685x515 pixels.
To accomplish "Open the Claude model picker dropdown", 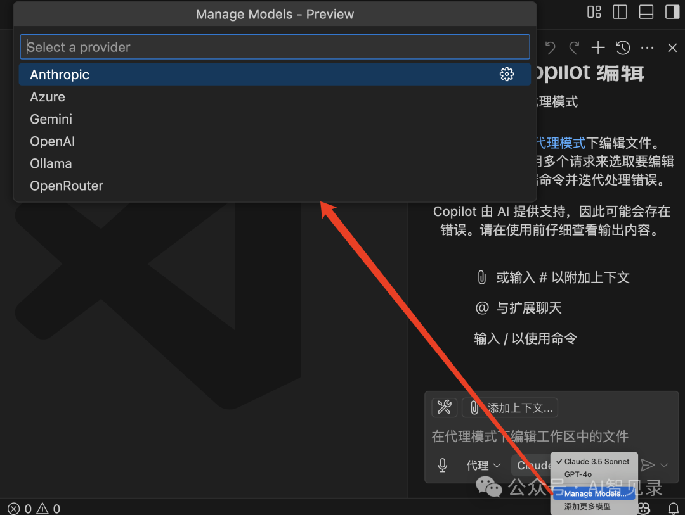I will pos(536,465).
